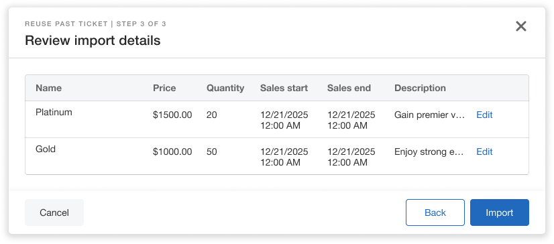
Task: Click the Sales start column header
Action: [x=284, y=88]
